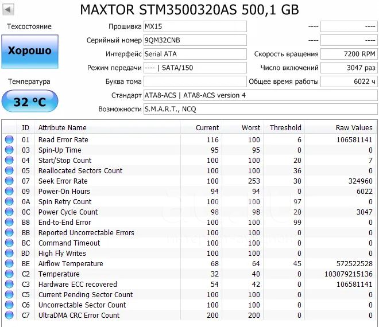Click status icon for Power Cycle Count
379x327 pixels.
9,212
